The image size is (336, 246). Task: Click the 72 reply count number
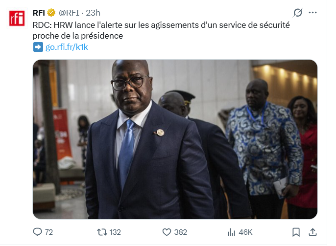[x=49, y=232]
